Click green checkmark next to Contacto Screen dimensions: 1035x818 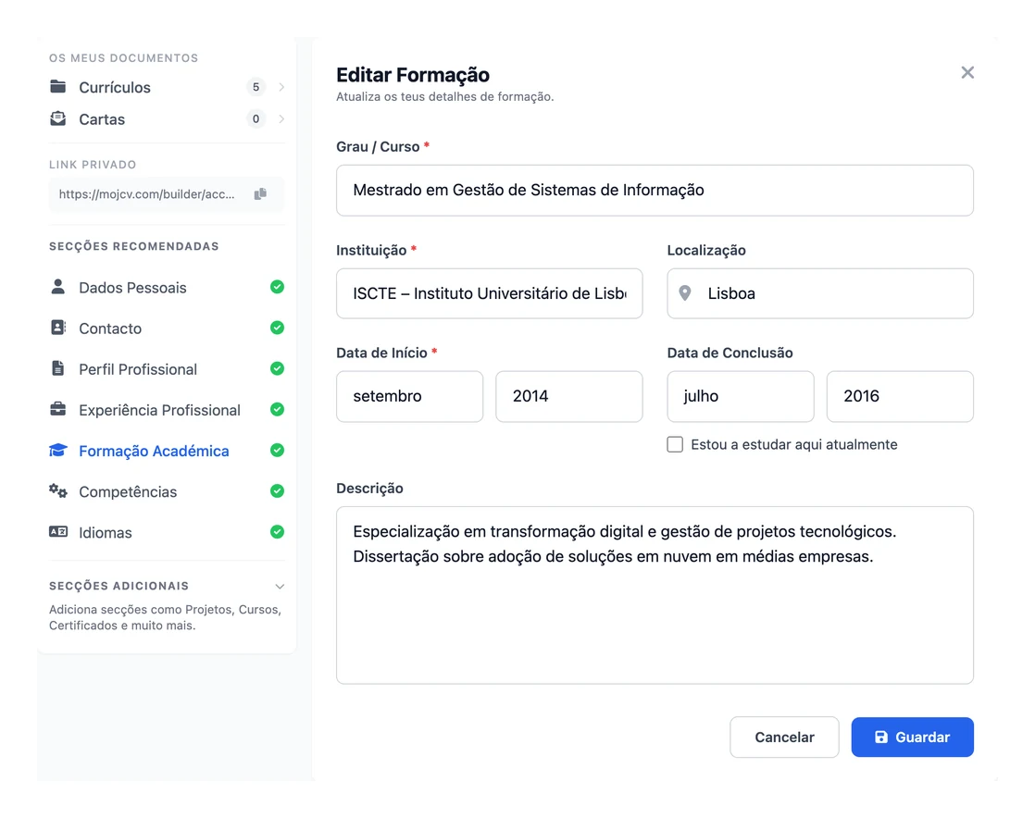[277, 328]
